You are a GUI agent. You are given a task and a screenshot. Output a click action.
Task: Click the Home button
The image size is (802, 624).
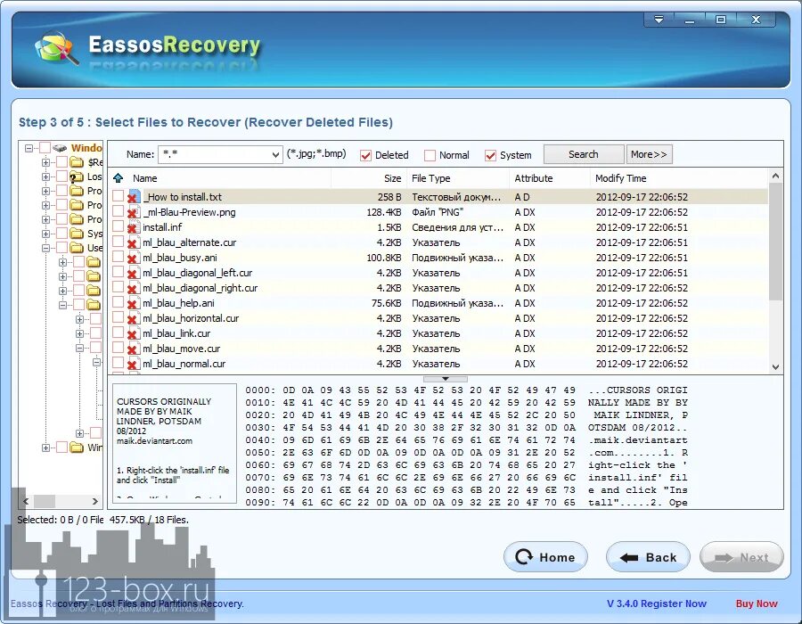click(545, 557)
